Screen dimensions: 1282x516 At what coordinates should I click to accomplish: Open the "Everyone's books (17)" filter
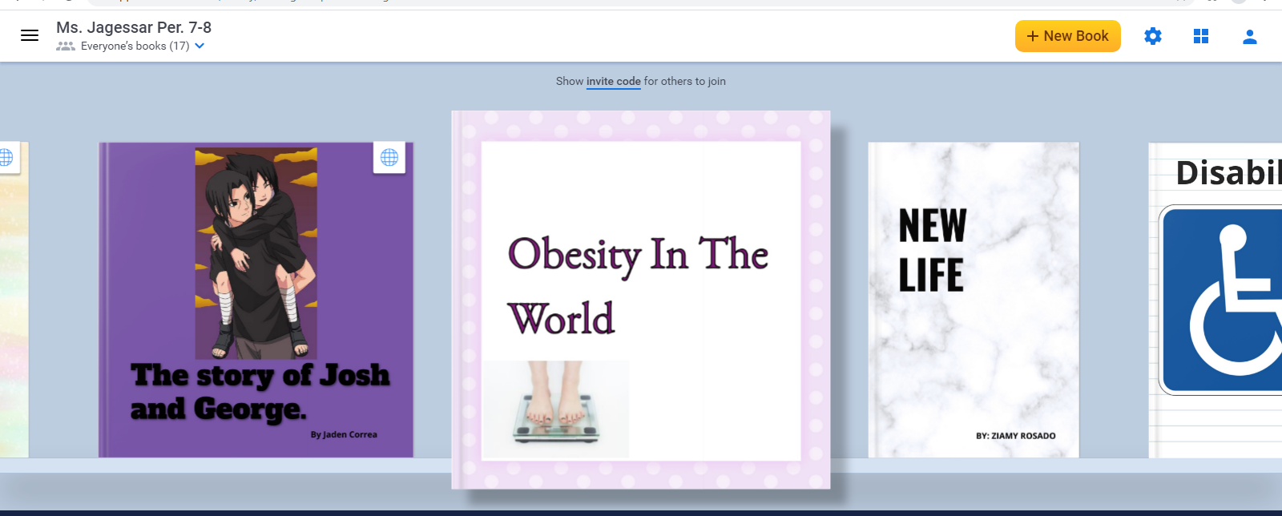tap(135, 46)
